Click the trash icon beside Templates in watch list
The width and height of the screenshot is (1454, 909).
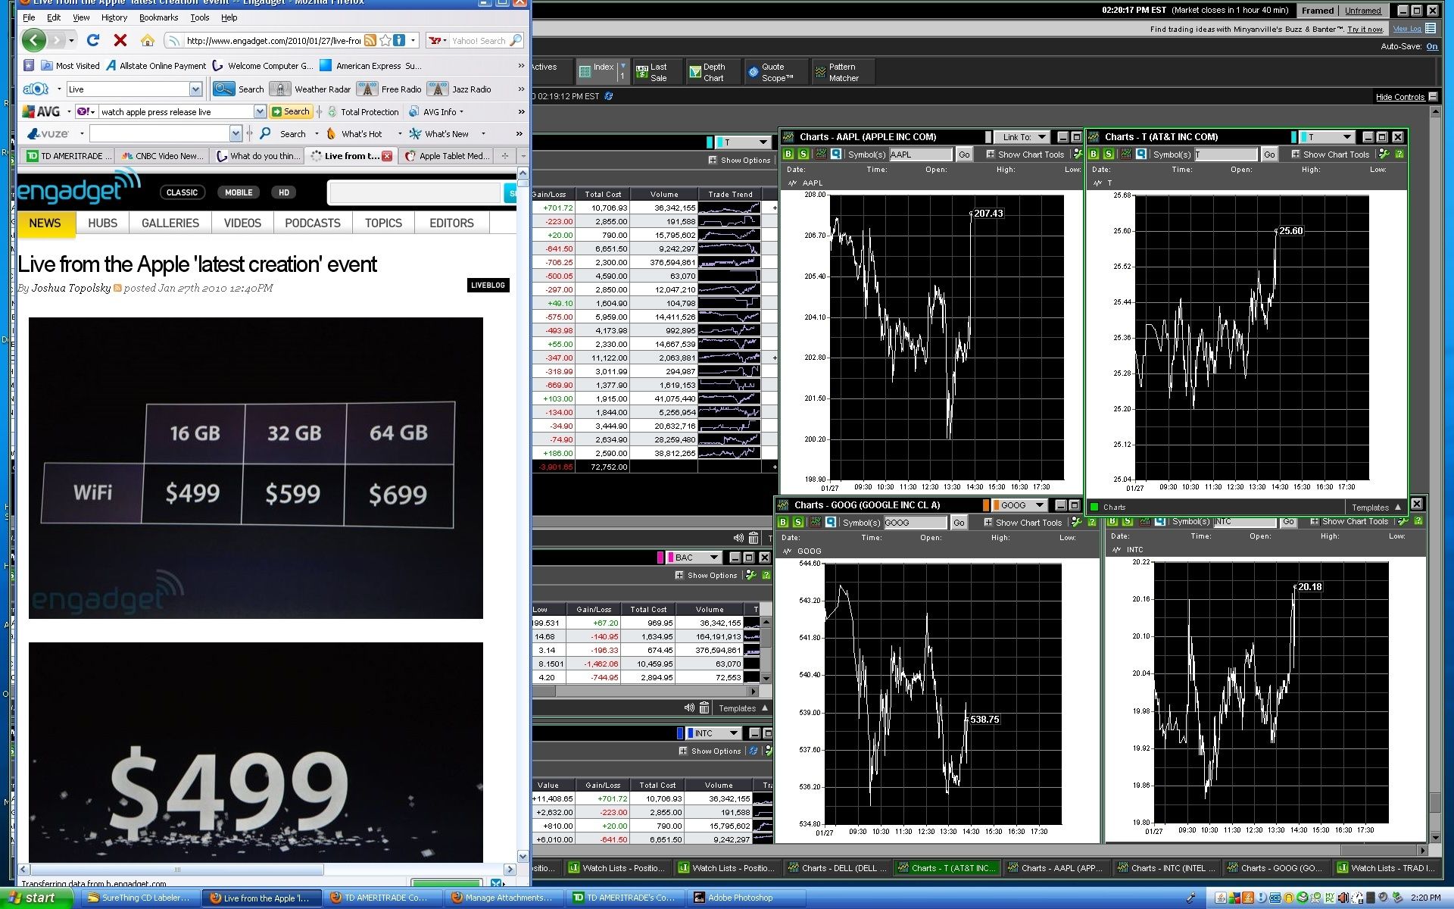tap(704, 708)
